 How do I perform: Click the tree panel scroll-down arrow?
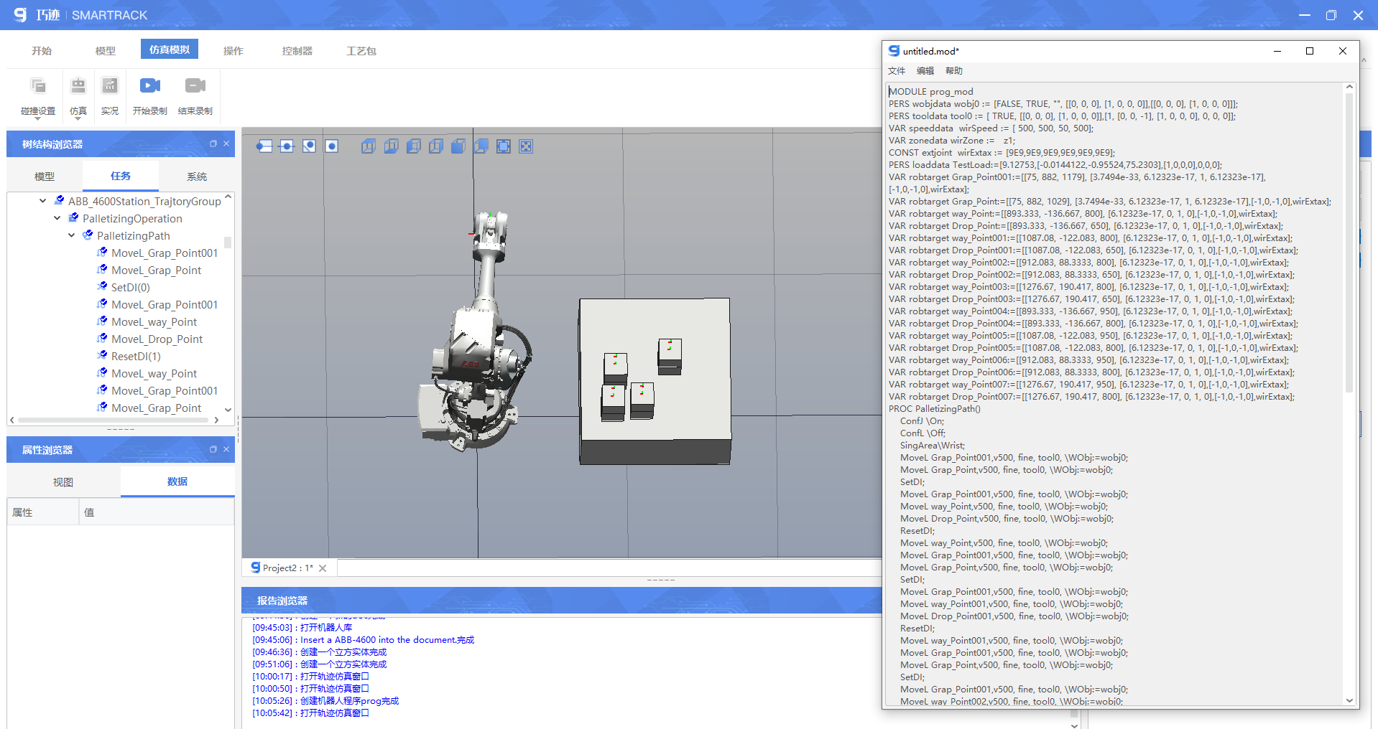tap(228, 410)
